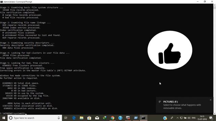This screenshot has width=216, height=121.
Task: Click the 'Type here to search' box
Action: (x=35, y=118)
